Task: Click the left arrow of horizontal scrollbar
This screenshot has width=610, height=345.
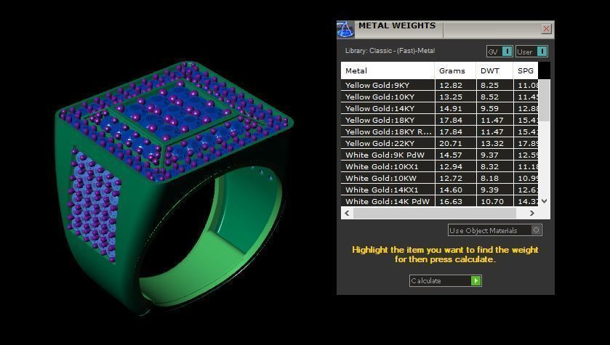Action: pos(347,213)
